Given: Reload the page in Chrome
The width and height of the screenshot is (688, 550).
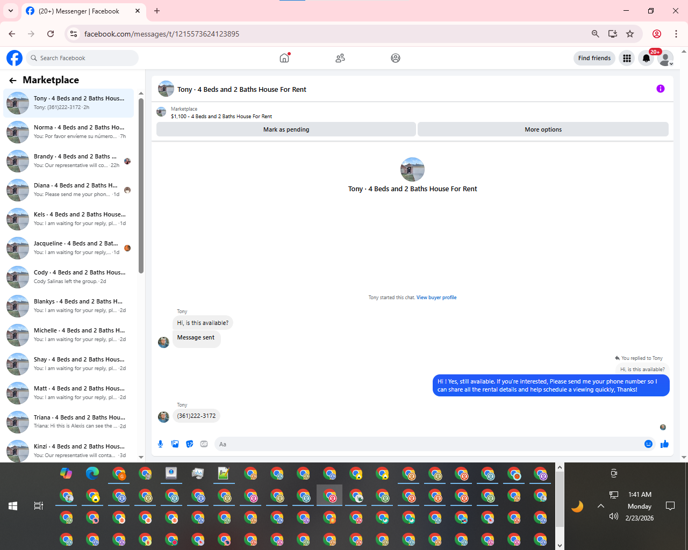Looking at the screenshot, I should coord(51,34).
